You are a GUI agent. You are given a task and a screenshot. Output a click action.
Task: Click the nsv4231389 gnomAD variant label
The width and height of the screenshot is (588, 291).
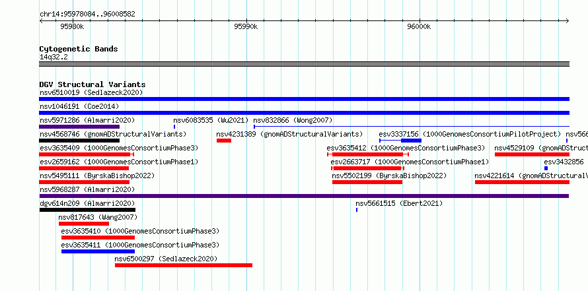[289, 134]
